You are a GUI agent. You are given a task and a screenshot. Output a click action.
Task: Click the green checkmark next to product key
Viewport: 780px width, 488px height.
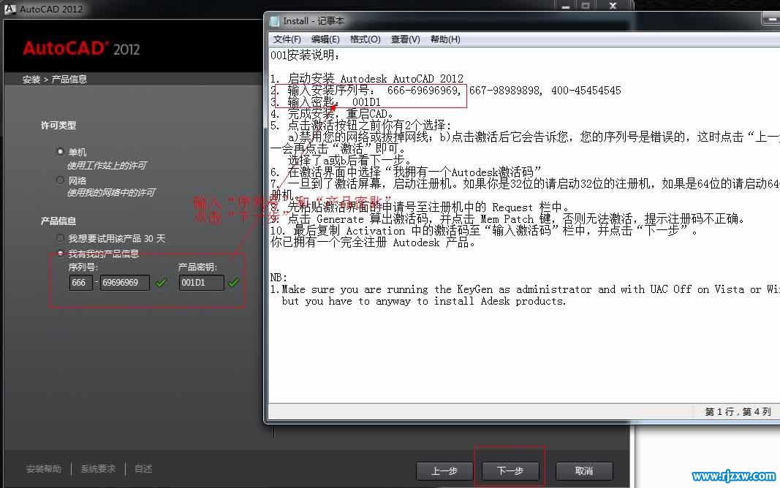233,283
